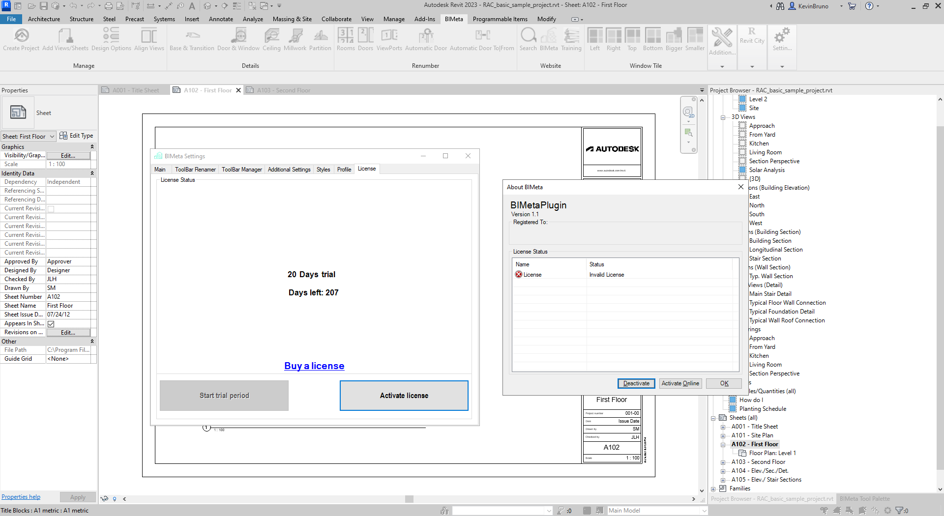The height and width of the screenshot is (516, 944).
Task: Expand the A001 - Title Sheet node
Action: click(x=723, y=427)
